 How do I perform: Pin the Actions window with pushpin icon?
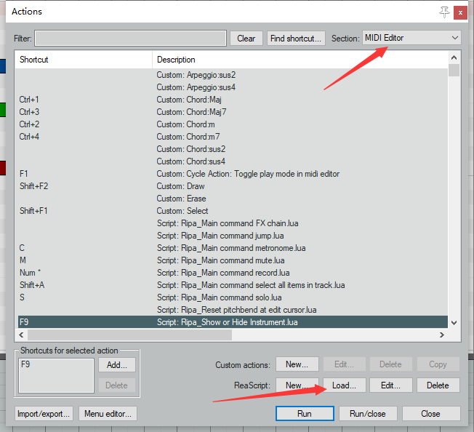click(444, 12)
